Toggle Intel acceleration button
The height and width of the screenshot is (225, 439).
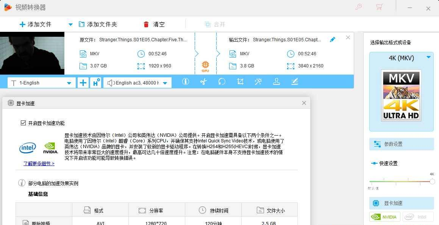click(x=418, y=217)
